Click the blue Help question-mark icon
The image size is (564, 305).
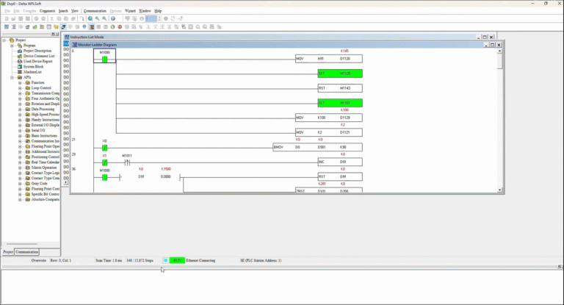pyautogui.click(x=113, y=18)
